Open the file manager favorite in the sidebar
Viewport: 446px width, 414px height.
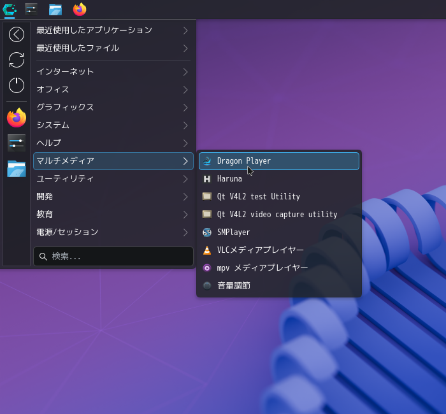click(17, 169)
